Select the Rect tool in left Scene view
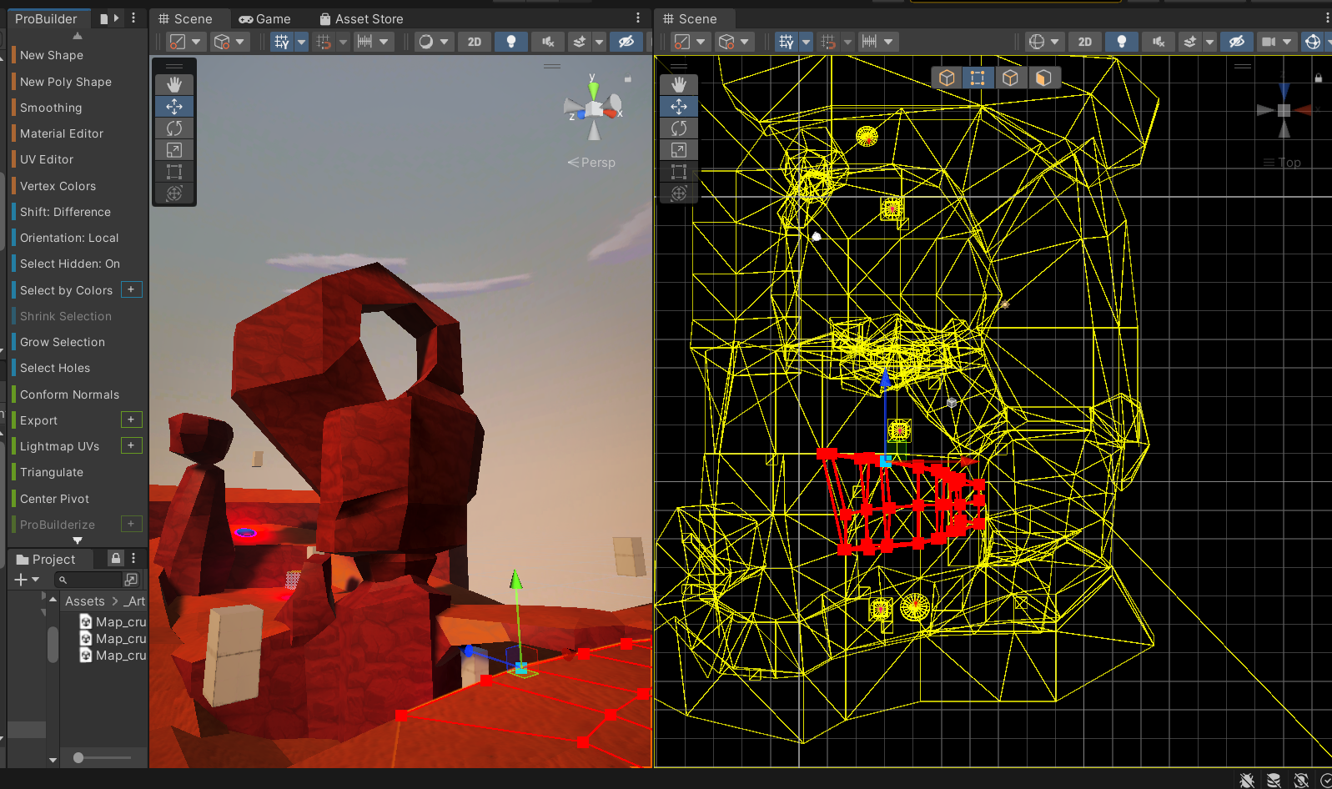The width and height of the screenshot is (1332, 789). pos(174,171)
